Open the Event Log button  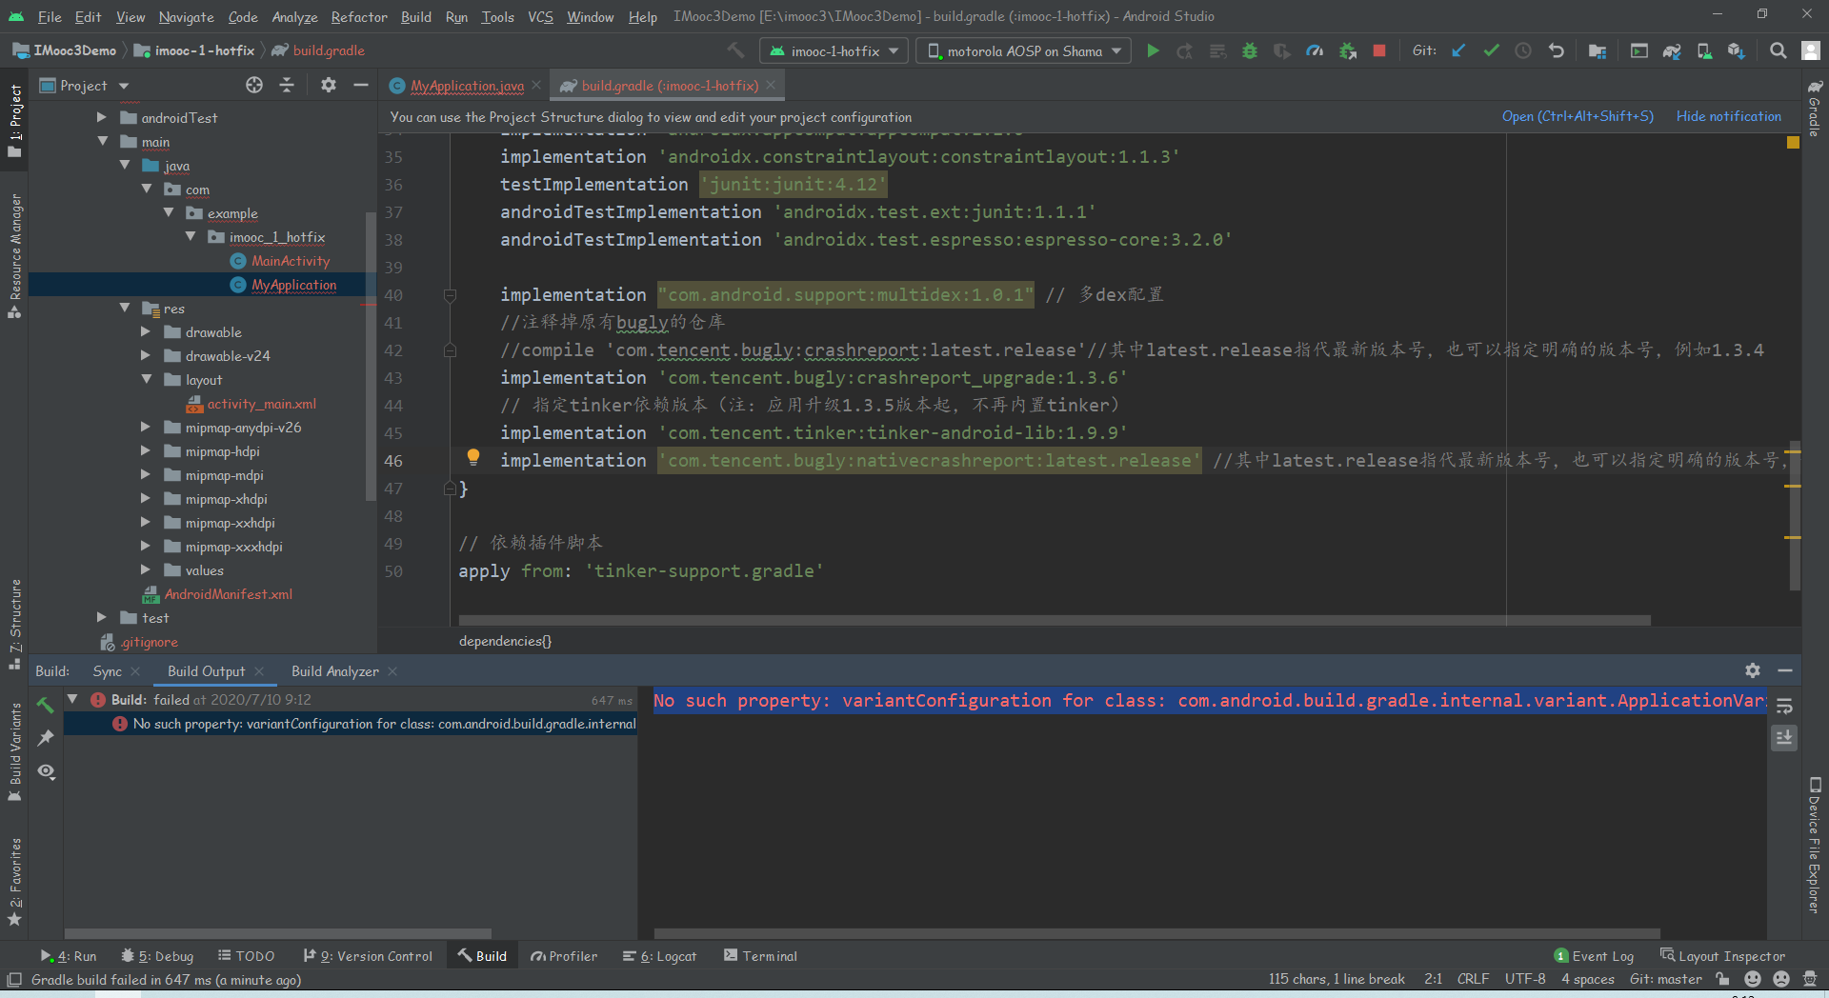[1594, 956]
